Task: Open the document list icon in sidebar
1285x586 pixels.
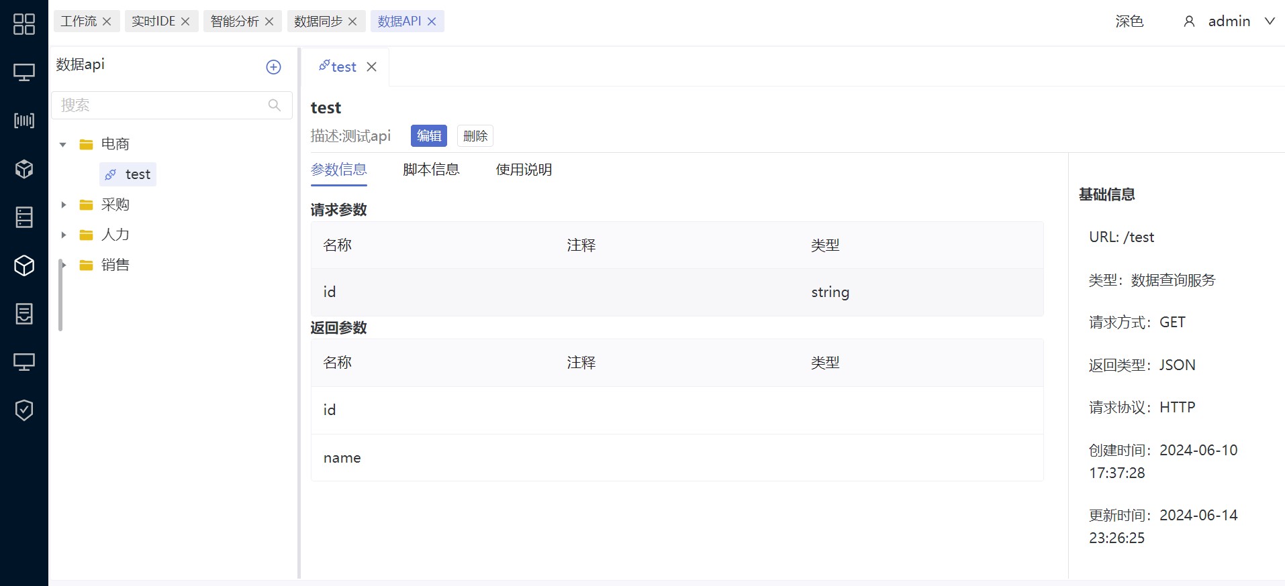Action: click(x=24, y=314)
